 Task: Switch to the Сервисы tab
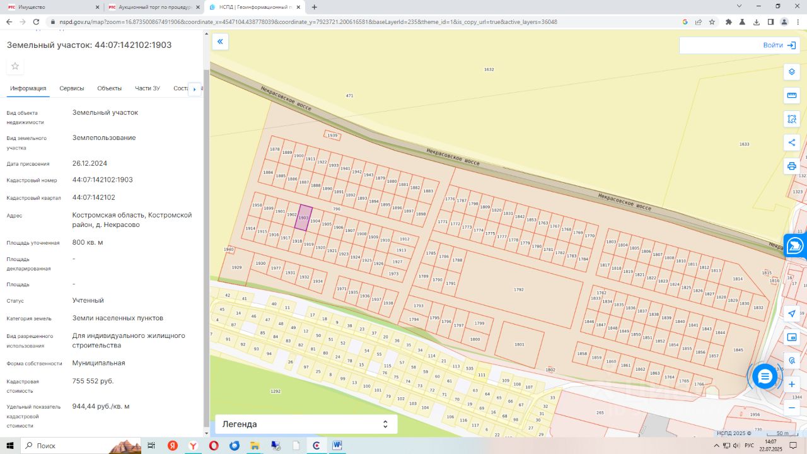(x=72, y=88)
